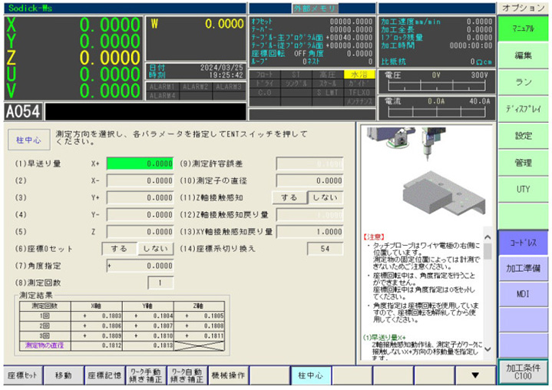The width and height of the screenshot is (552, 390).
Task: Select the UTY menu
Action: click(523, 190)
